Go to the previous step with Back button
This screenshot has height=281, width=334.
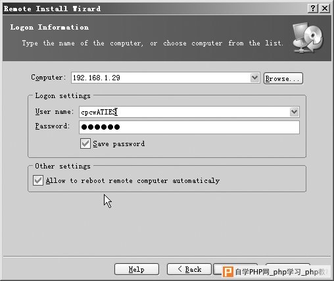189,269
